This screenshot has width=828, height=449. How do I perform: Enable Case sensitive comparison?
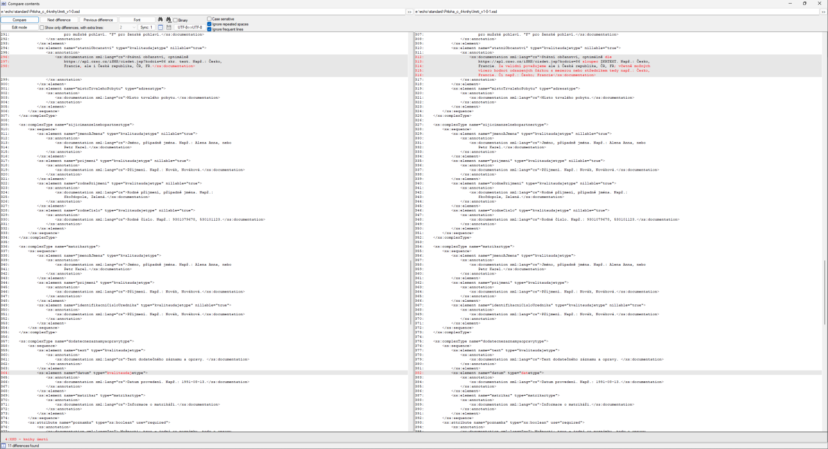[x=221, y=19]
